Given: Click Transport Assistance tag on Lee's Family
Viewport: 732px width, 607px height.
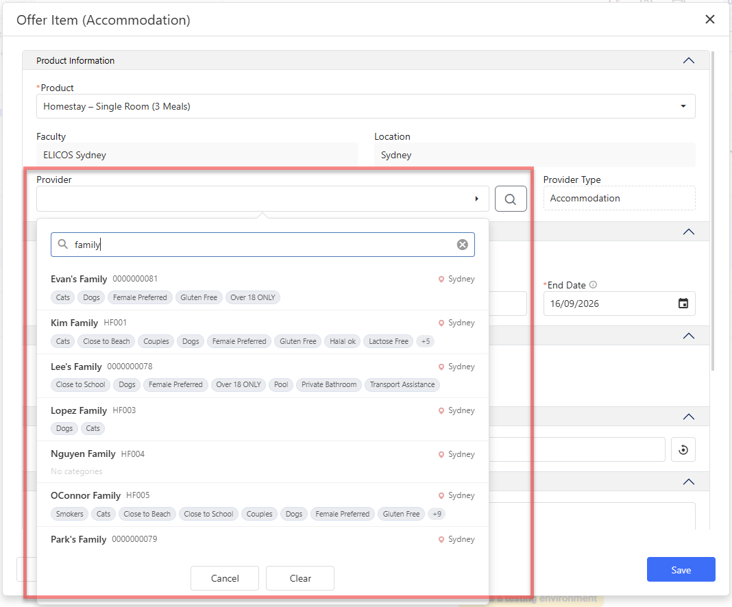Looking at the screenshot, I should pos(402,384).
